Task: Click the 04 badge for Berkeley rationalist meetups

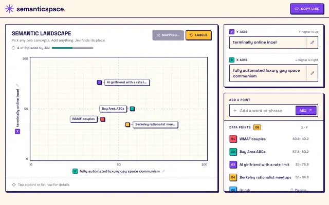Action: (233, 177)
